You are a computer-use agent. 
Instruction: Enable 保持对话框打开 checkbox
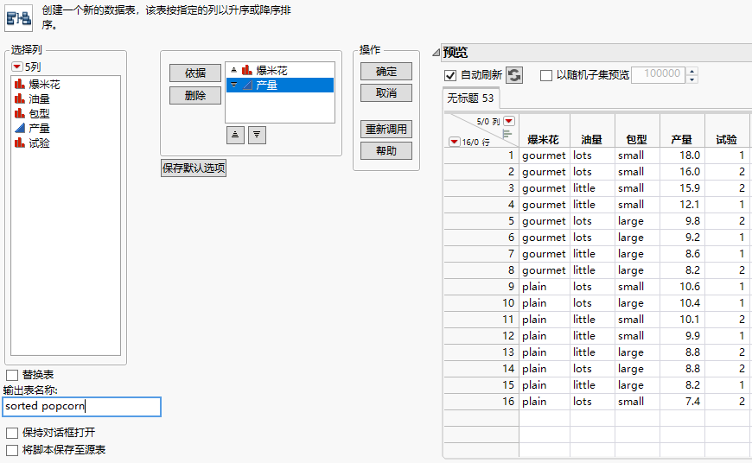pos(12,433)
